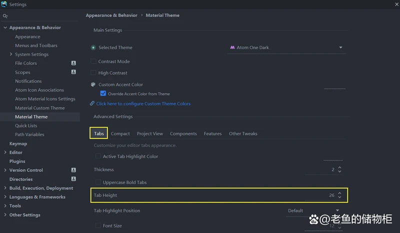Click the Material 'M' theme icon
This screenshot has height=233, width=400.
point(232,47)
